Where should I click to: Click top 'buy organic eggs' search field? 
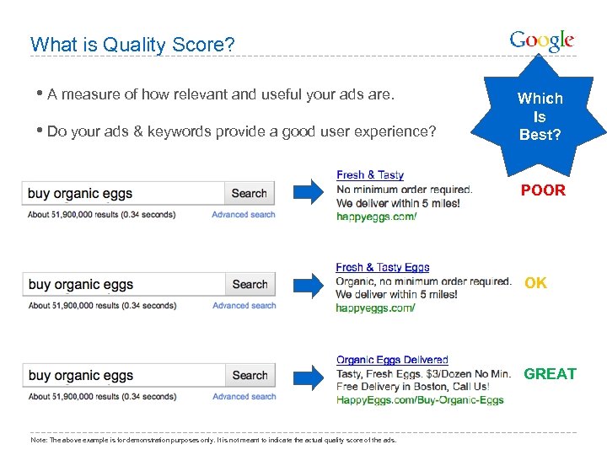click(x=124, y=193)
